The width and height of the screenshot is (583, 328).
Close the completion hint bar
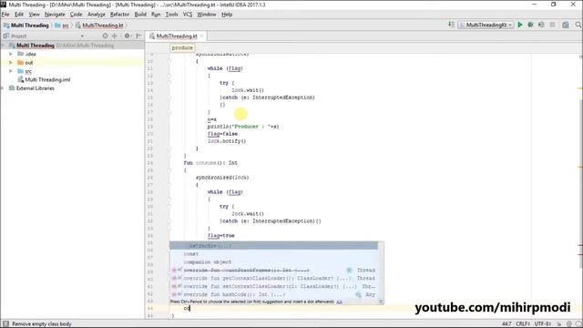click(x=381, y=302)
